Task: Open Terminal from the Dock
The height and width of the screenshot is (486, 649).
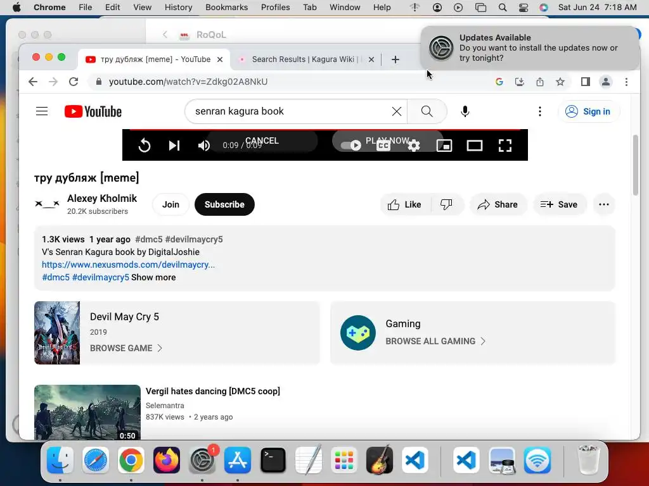Action: tap(273, 460)
